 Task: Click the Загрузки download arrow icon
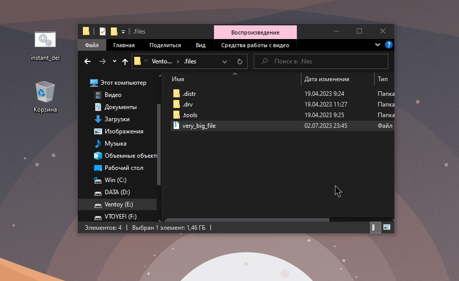pyautogui.click(x=98, y=119)
